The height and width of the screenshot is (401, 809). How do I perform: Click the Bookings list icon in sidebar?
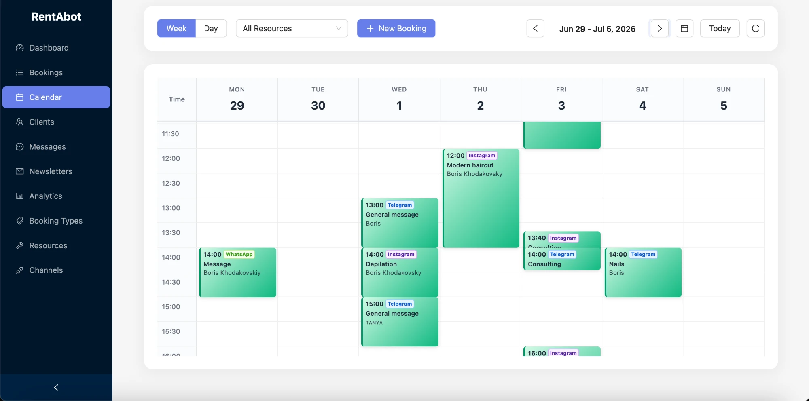coord(19,72)
